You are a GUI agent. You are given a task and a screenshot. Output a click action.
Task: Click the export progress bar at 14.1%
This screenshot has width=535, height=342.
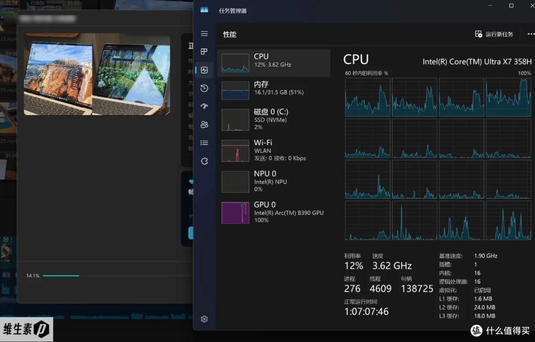pos(118,276)
